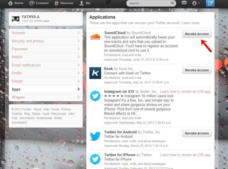Click the SoundCloud app logo

click(x=95, y=36)
